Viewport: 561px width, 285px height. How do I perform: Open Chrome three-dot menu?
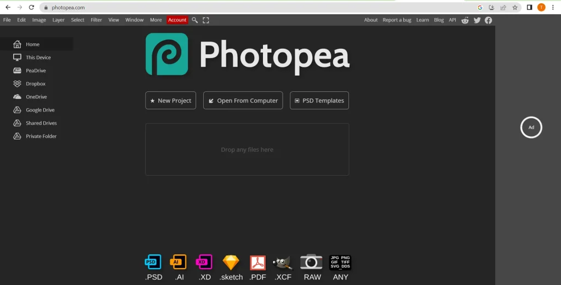(x=553, y=7)
